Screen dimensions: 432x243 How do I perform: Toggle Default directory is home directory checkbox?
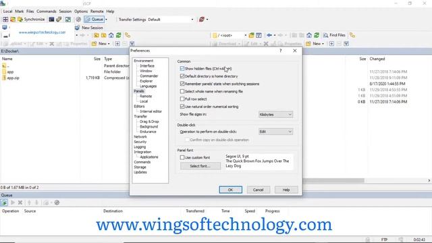pos(182,76)
